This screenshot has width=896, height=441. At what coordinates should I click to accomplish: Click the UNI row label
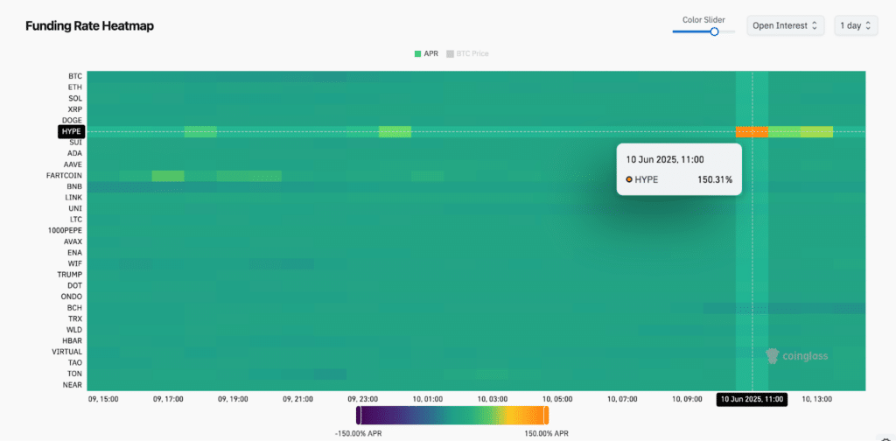pos(76,208)
